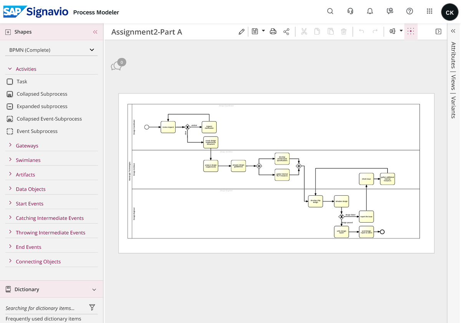The height and width of the screenshot is (323, 461).
Task: Select the 'report the issue' task
Action: (x=366, y=216)
